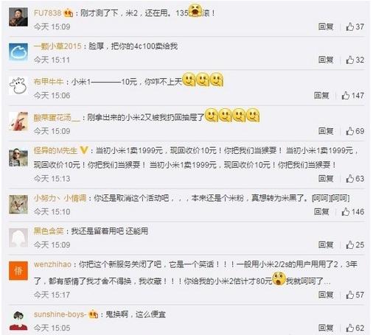
Task: Like 布甲牛牛's comment showing 147 likes
Action: 345,95
